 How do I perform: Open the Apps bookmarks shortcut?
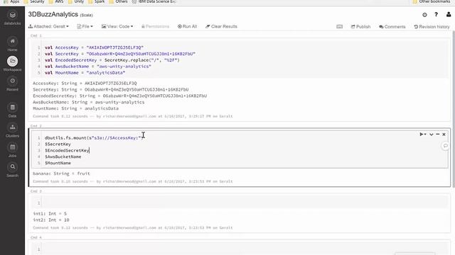11,1
